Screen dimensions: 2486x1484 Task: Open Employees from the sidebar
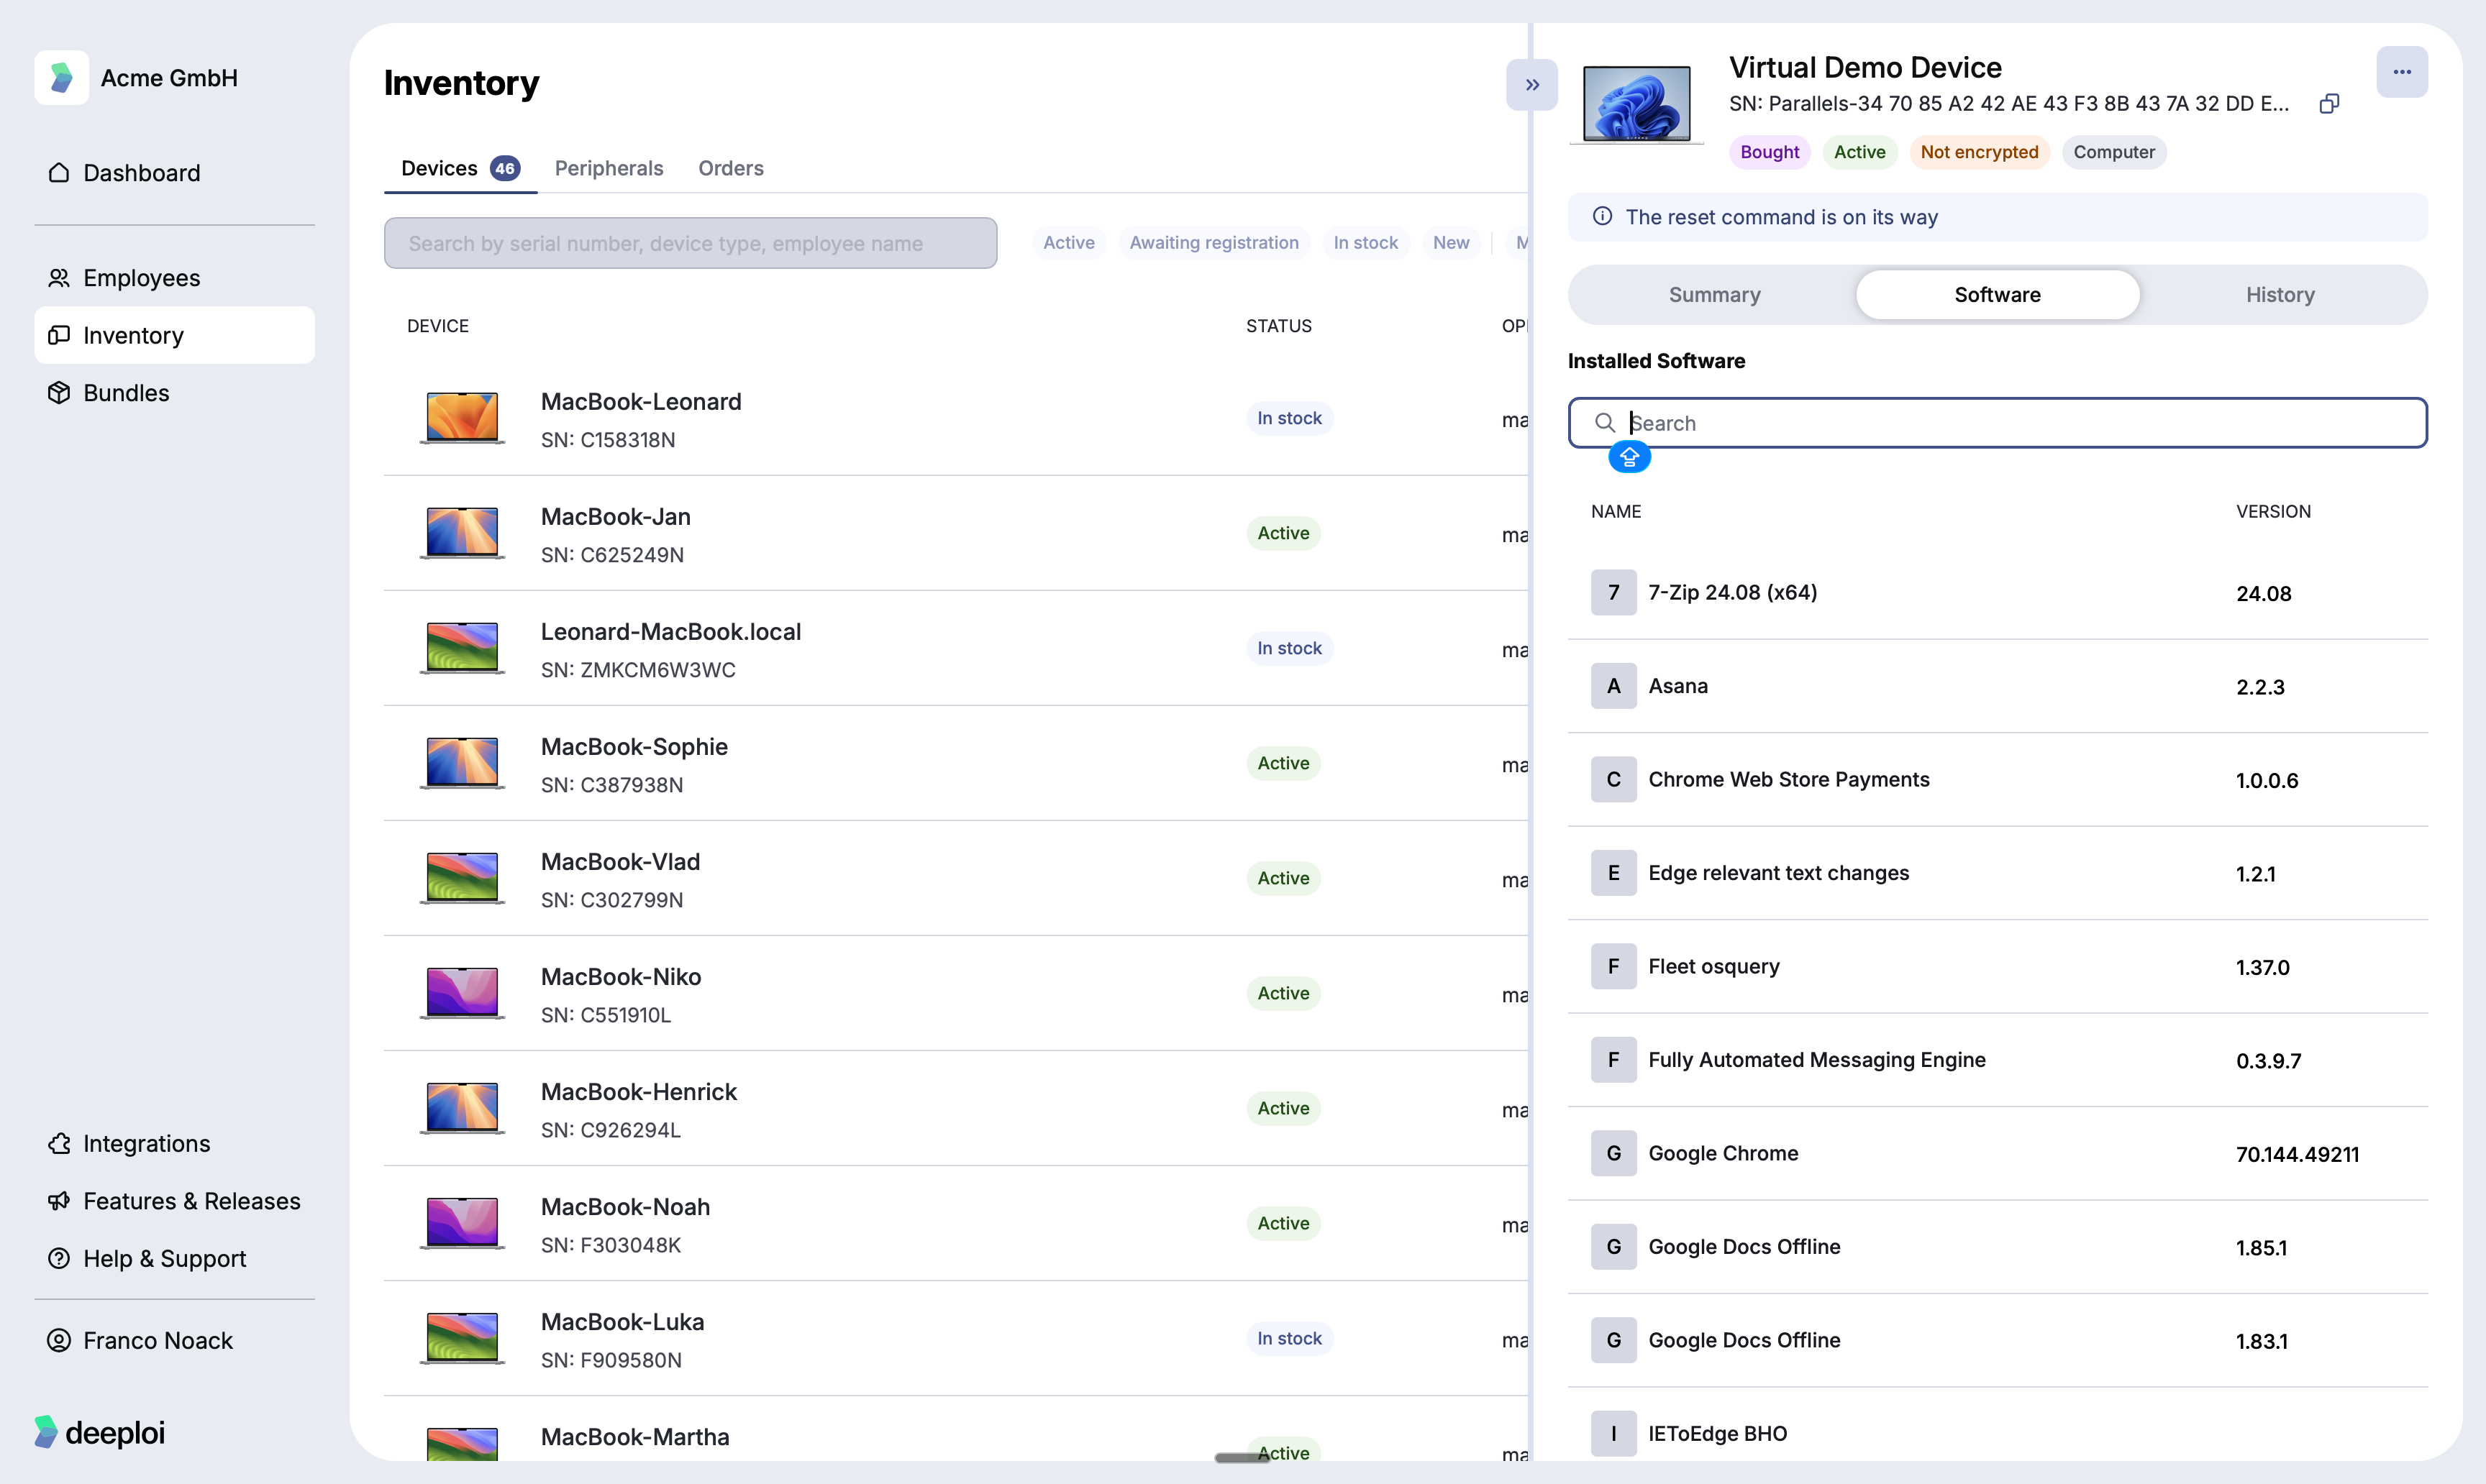pyautogui.click(x=141, y=278)
